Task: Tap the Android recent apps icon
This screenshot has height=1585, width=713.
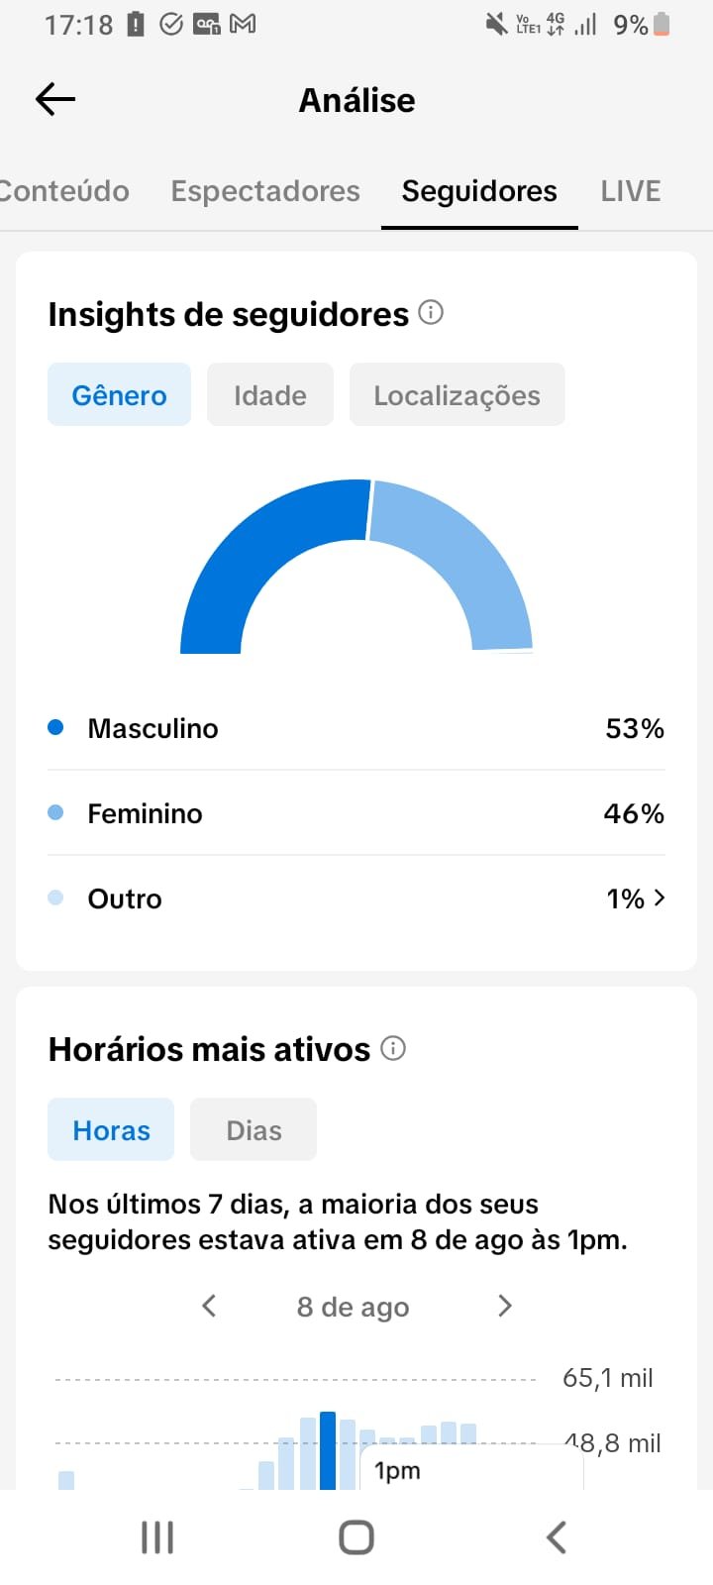Action: [x=157, y=1537]
